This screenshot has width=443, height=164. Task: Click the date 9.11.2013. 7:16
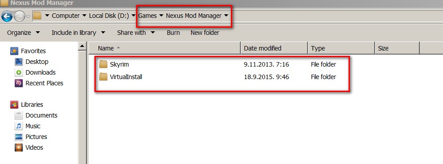click(x=266, y=64)
